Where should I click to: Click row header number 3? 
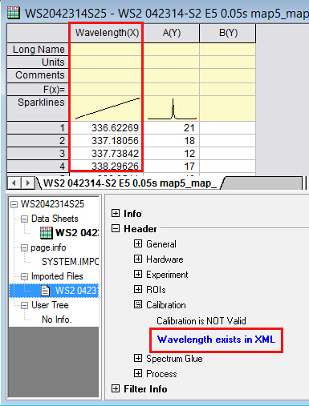click(x=38, y=154)
